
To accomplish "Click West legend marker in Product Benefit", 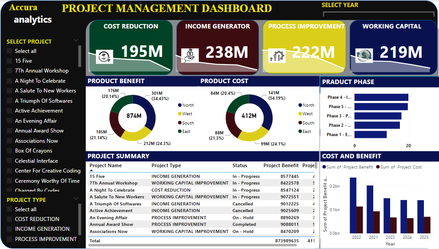I will coord(180,114).
